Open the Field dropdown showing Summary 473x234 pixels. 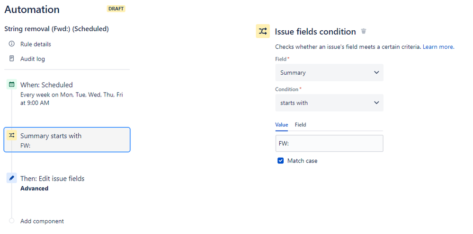click(329, 73)
